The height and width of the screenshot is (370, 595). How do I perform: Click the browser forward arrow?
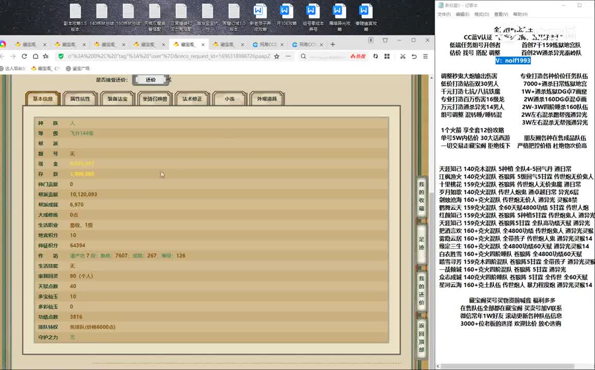(x=13, y=56)
